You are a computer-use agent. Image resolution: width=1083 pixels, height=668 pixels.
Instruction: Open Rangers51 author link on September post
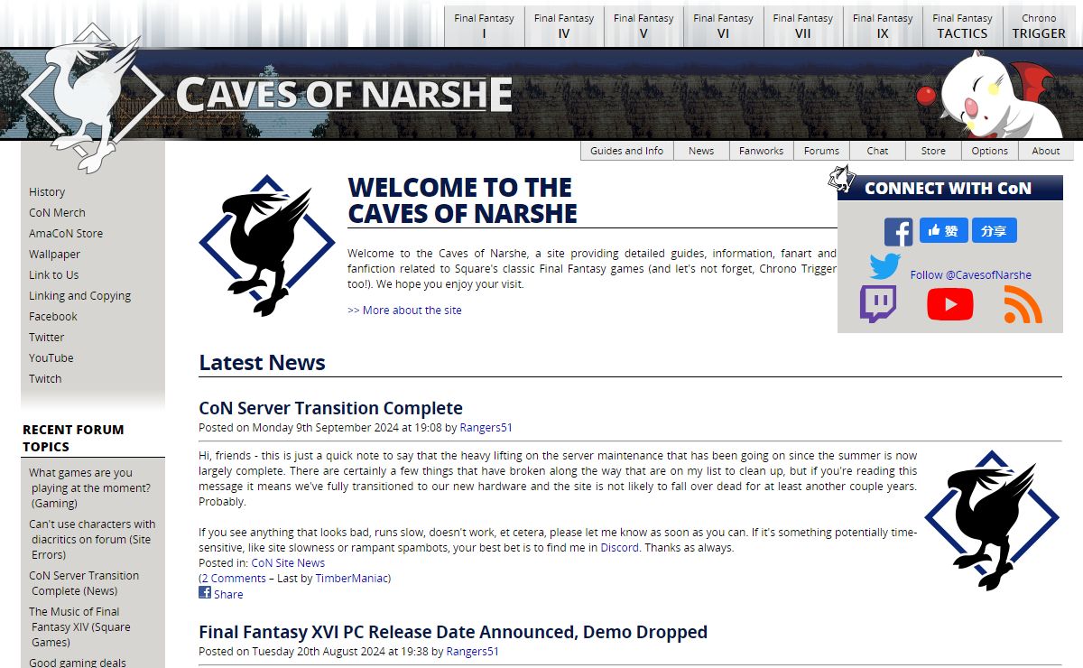(486, 427)
